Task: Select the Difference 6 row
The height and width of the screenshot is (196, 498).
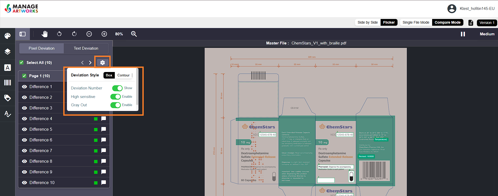Action: pos(64,140)
